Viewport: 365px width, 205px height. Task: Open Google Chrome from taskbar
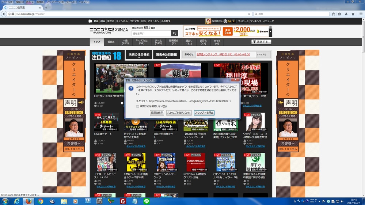click(41, 201)
